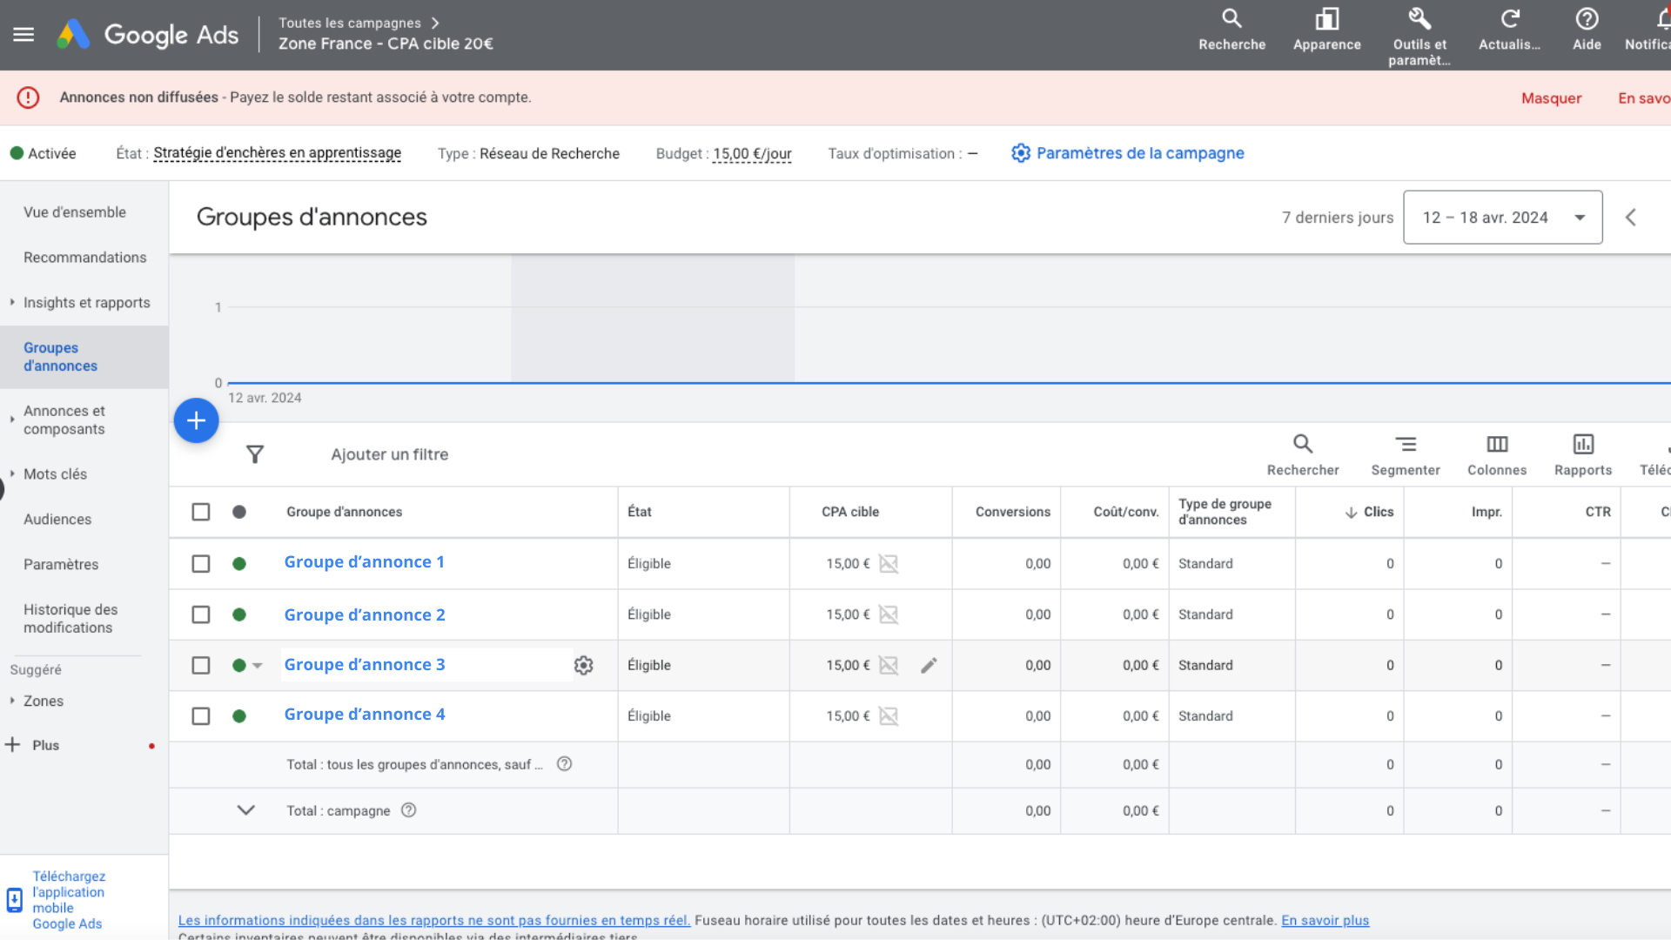1671x940 pixels.
Task: Open the Colonnes column picker
Action: (x=1497, y=455)
